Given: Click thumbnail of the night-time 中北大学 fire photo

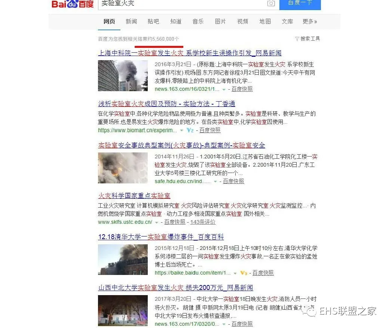Looking at the screenshot, I should coord(123,311).
